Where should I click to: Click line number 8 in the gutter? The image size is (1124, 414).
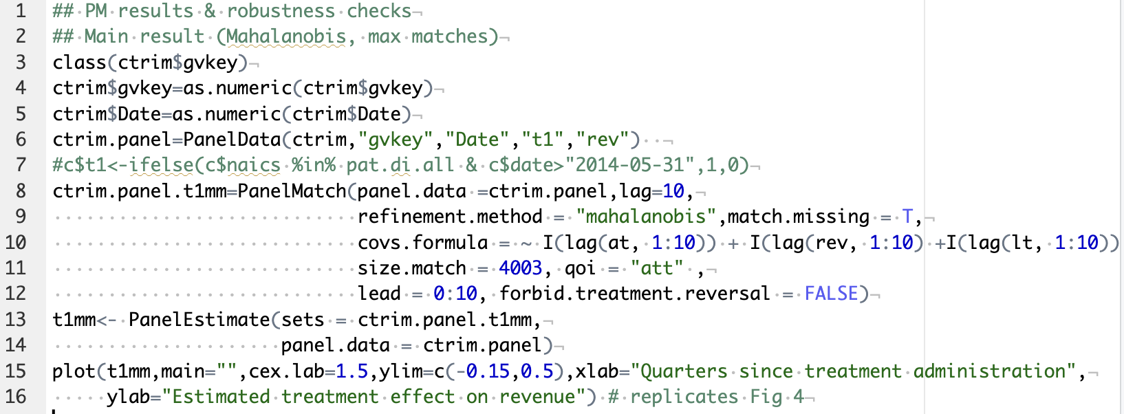tap(21, 190)
